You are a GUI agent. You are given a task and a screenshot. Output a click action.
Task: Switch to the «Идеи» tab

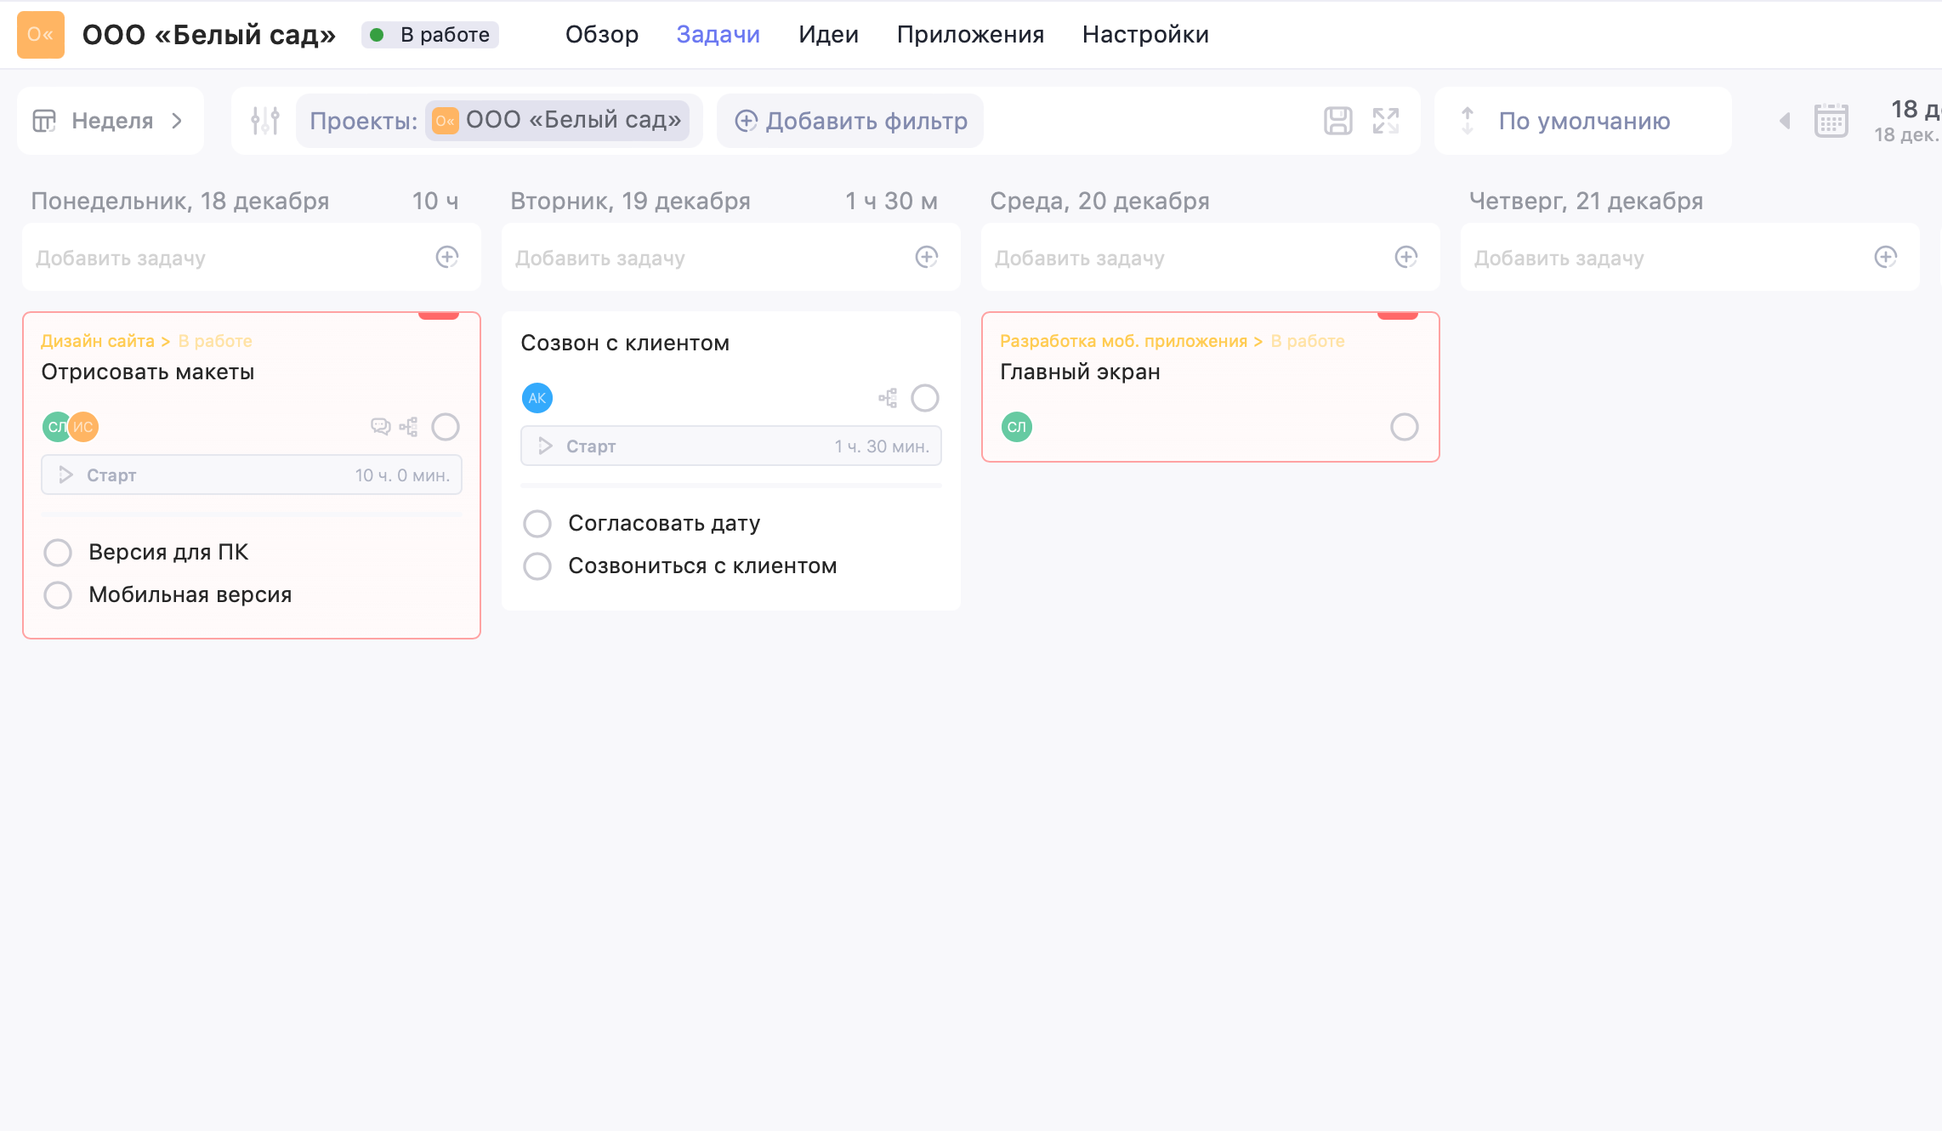pos(828,34)
